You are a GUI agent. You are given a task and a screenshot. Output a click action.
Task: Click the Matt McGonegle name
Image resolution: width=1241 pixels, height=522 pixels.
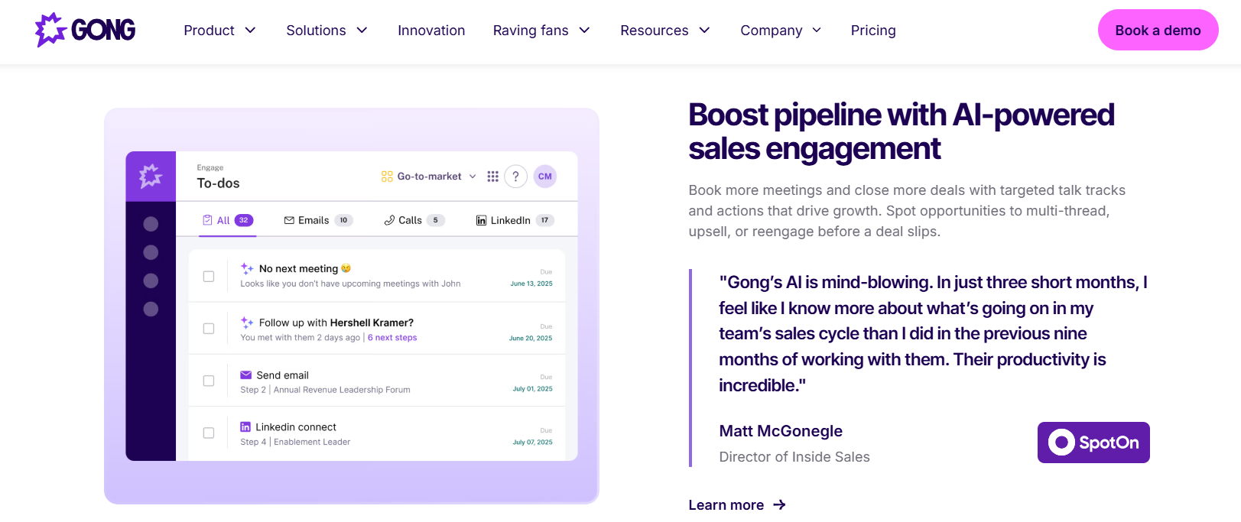tap(781, 431)
